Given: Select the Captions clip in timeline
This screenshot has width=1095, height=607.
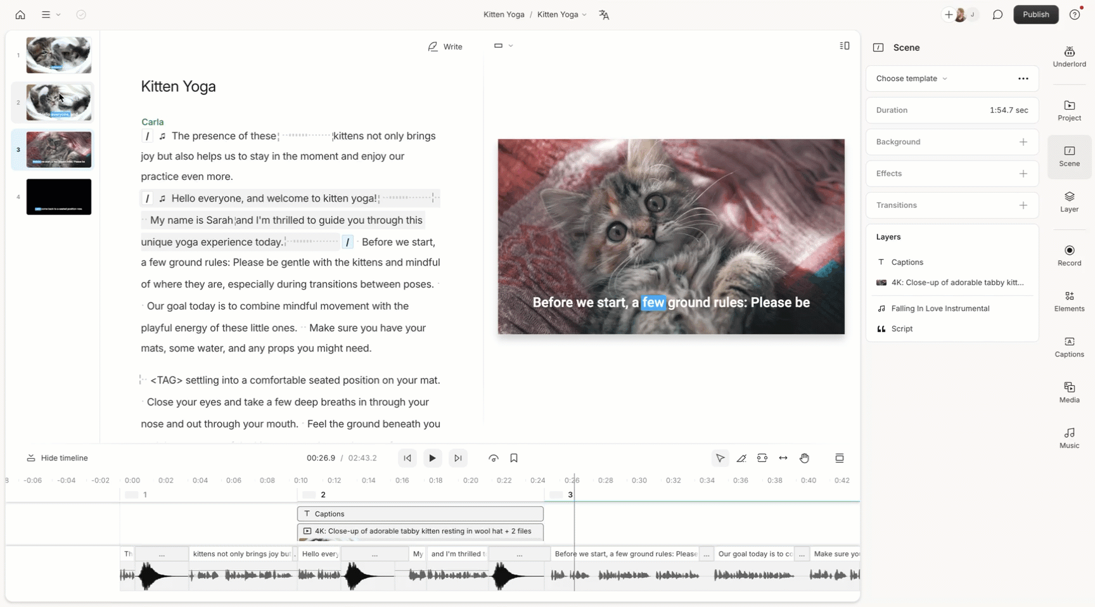Looking at the screenshot, I should 420,514.
